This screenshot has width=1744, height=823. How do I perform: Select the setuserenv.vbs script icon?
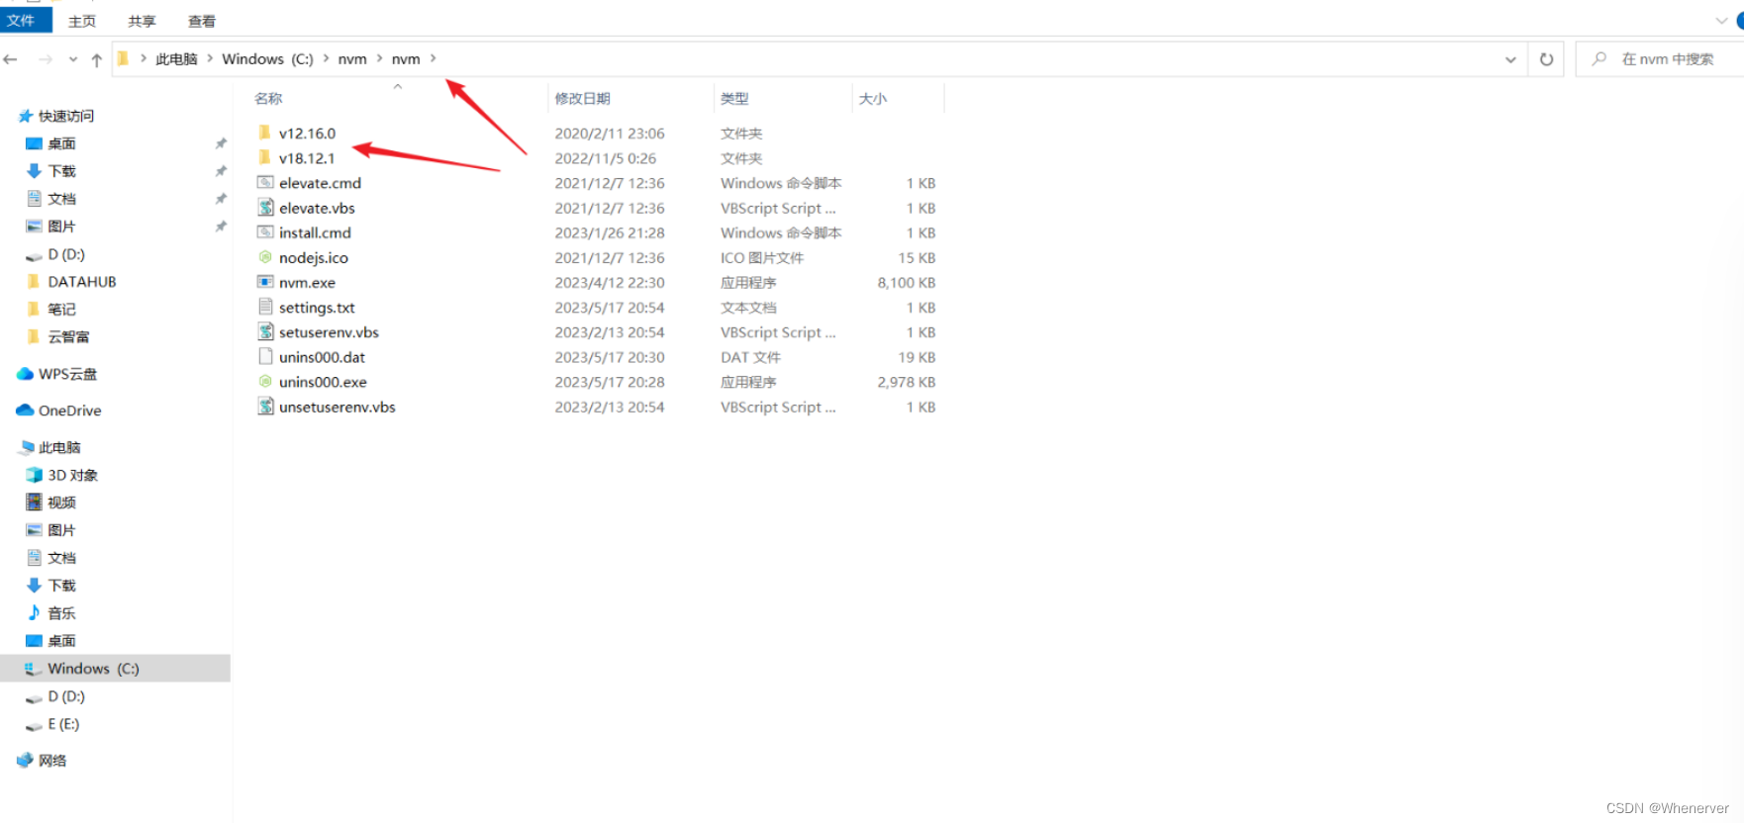pyautogui.click(x=265, y=331)
